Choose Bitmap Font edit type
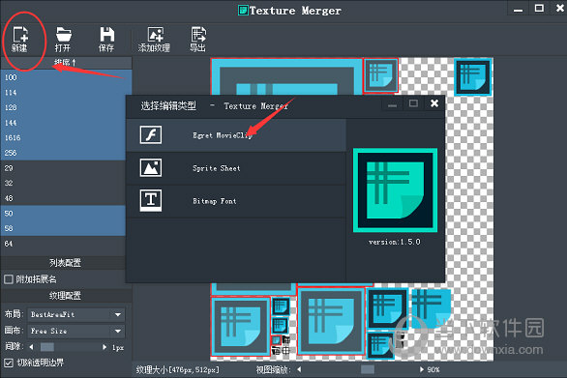The width and height of the screenshot is (567, 378). tap(236, 201)
